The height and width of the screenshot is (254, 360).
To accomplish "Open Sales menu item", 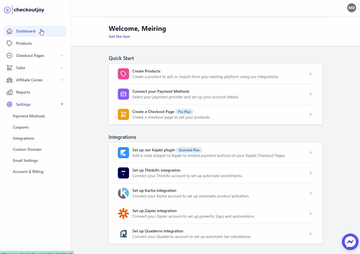I will [35, 68].
